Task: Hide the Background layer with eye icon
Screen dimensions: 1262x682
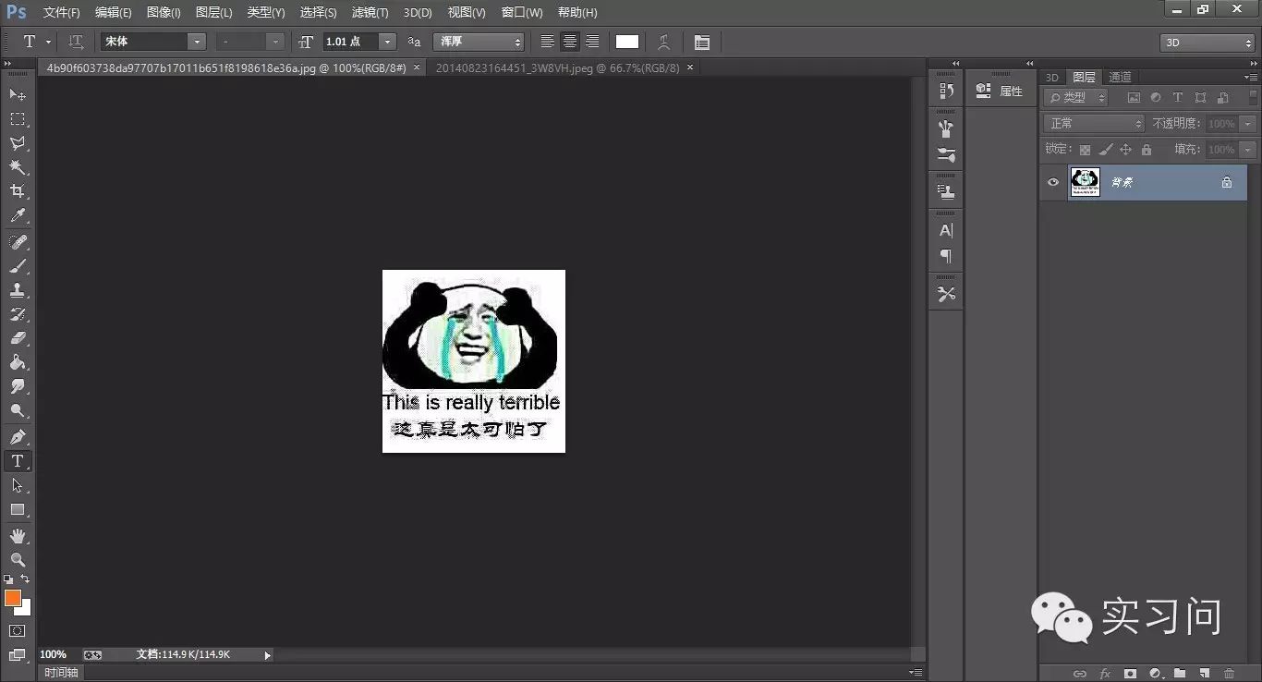Action: (1052, 182)
